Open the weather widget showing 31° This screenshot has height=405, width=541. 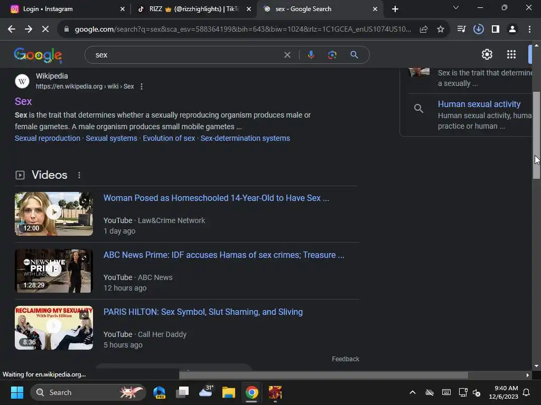(x=206, y=392)
